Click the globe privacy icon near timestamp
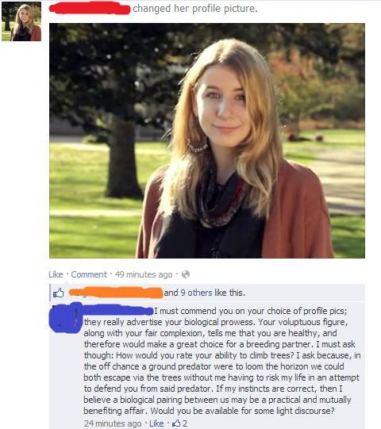 186,274
